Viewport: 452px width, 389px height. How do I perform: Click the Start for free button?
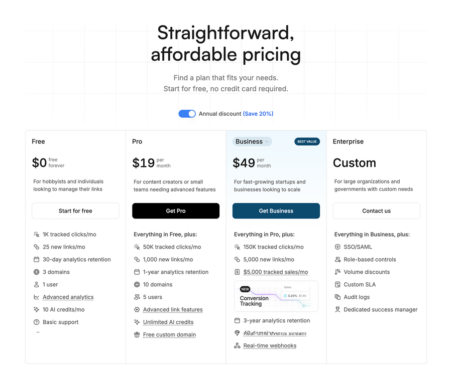pos(75,211)
